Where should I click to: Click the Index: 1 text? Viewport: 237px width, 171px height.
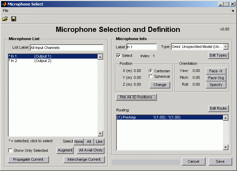(x=148, y=56)
